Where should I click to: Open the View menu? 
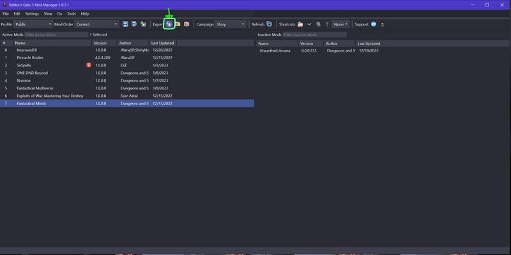[x=48, y=14]
